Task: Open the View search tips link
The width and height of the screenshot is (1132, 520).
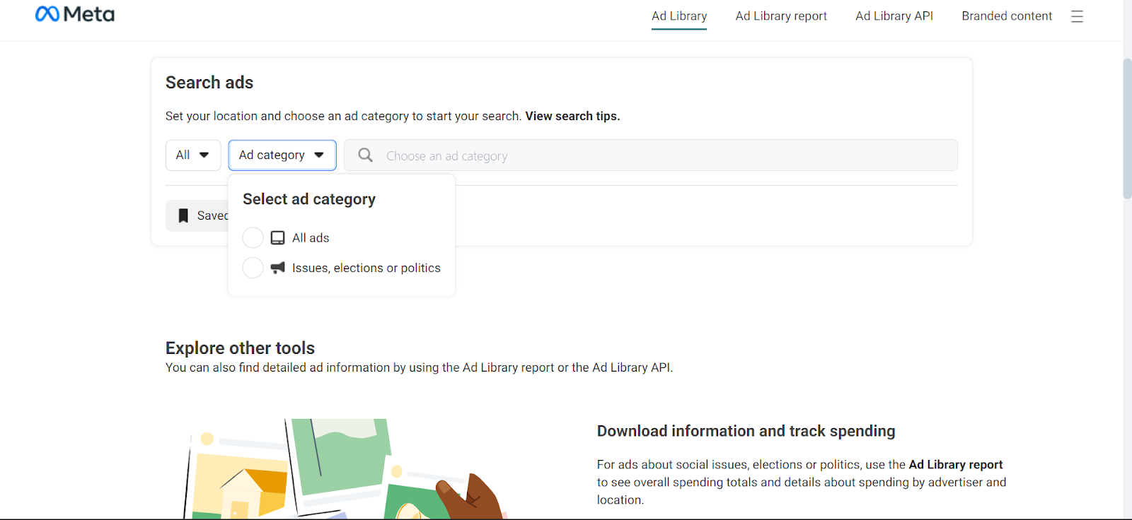Action: tap(572, 116)
